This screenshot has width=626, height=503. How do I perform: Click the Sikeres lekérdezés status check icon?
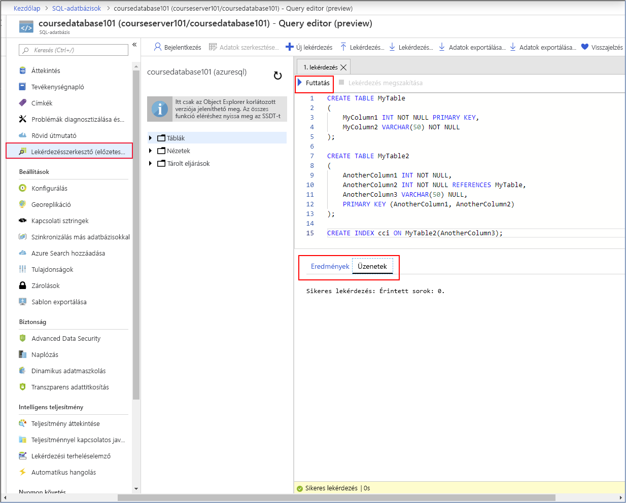300,488
